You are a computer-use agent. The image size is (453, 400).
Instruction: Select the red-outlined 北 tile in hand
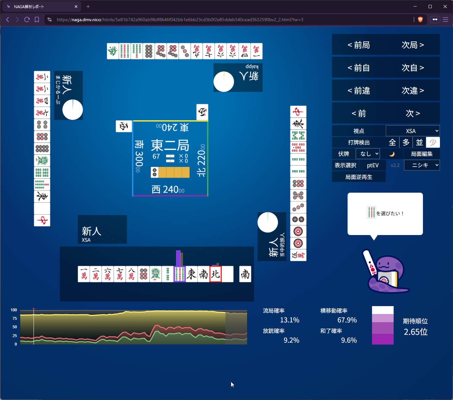(215, 274)
